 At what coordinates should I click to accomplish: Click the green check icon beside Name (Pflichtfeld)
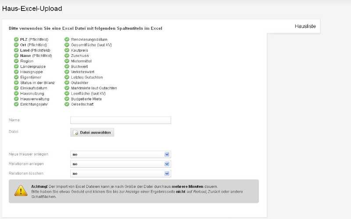[x=16, y=56]
